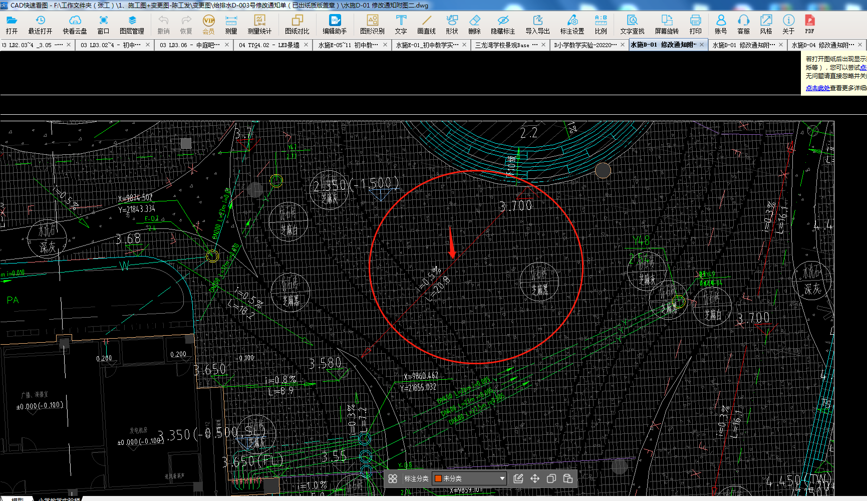Show recently opened files (最近打开)
The image size is (867, 501).
pos(40,25)
